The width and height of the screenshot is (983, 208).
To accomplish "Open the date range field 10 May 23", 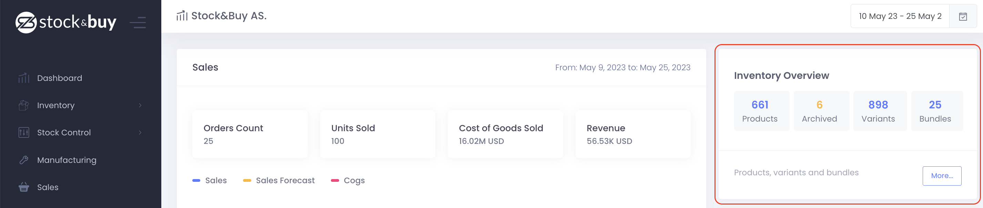I will [900, 17].
